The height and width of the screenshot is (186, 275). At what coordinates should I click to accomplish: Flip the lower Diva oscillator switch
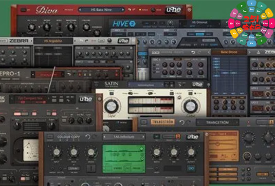pyautogui.click(x=60, y=29)
